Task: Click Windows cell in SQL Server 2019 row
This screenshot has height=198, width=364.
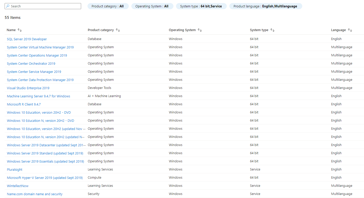Action: point(175,39)
